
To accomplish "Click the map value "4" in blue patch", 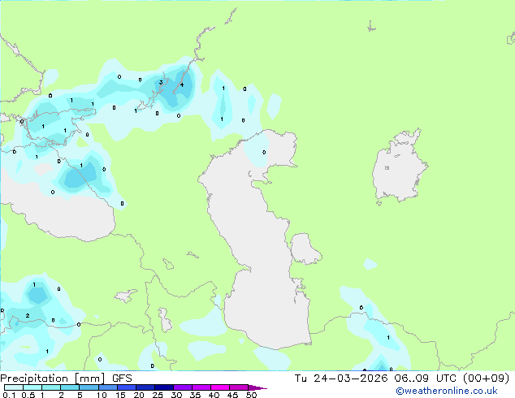I will (182, 84).
